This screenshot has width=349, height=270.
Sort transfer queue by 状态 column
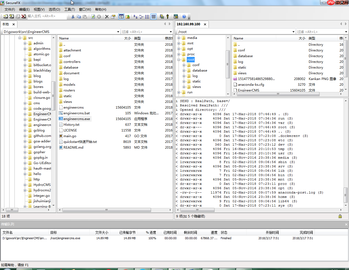point(224,232)
